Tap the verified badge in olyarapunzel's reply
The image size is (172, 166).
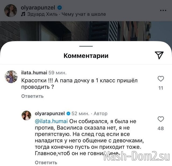[68, 114]
